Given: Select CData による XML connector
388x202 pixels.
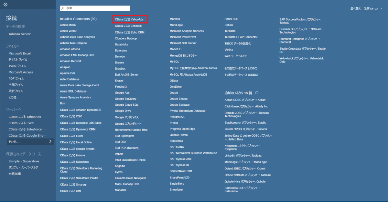Looking at the screenshot, I should pyautogui.click(x=71, y=191).
